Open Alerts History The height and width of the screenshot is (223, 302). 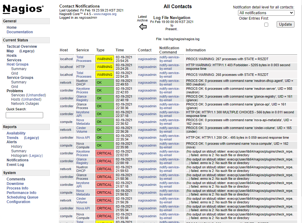click(17, 147)
